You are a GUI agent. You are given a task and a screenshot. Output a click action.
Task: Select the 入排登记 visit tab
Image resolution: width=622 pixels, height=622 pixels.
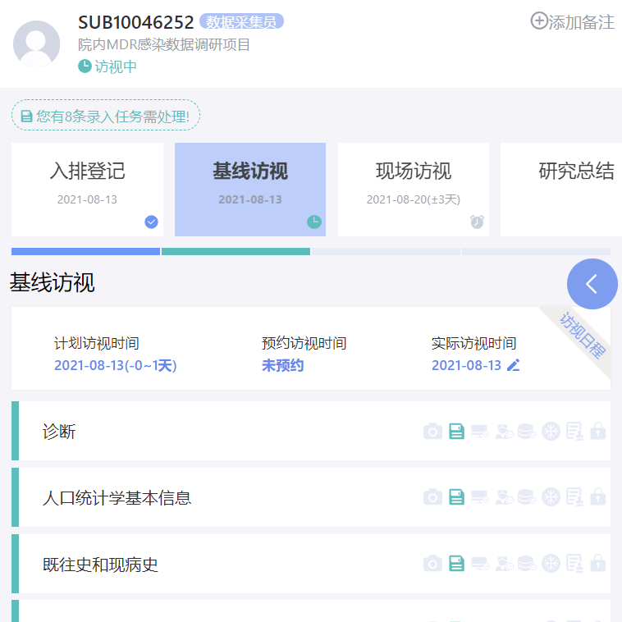[87, 190]
